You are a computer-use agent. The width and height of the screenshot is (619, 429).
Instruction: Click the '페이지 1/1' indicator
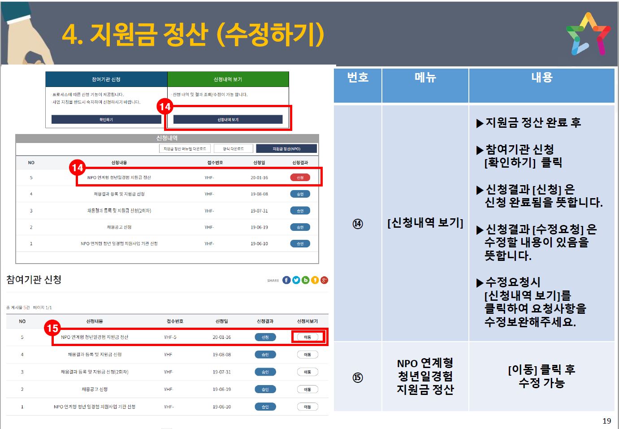tap(43, 308)
